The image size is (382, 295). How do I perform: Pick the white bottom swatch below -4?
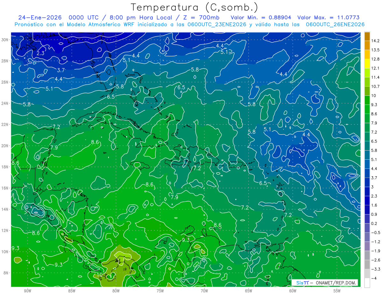pyautogui.click(x=367, y=283)
